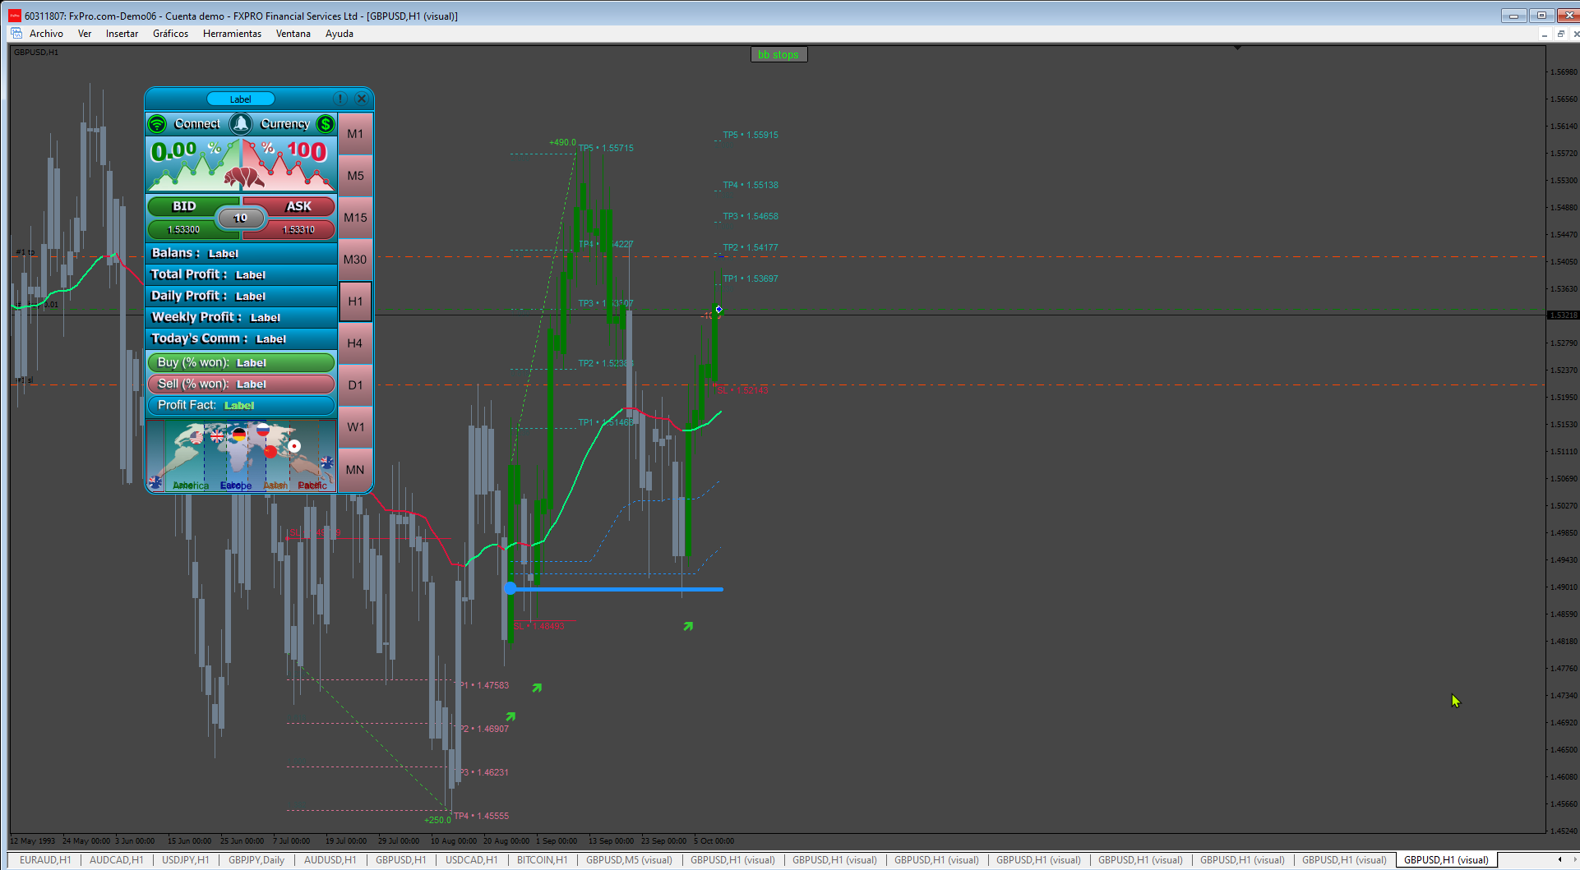This screenshot has width=1580, height=870.
Task: Click the spread value 10 between BID and ASK
Action: click(240, 218)
